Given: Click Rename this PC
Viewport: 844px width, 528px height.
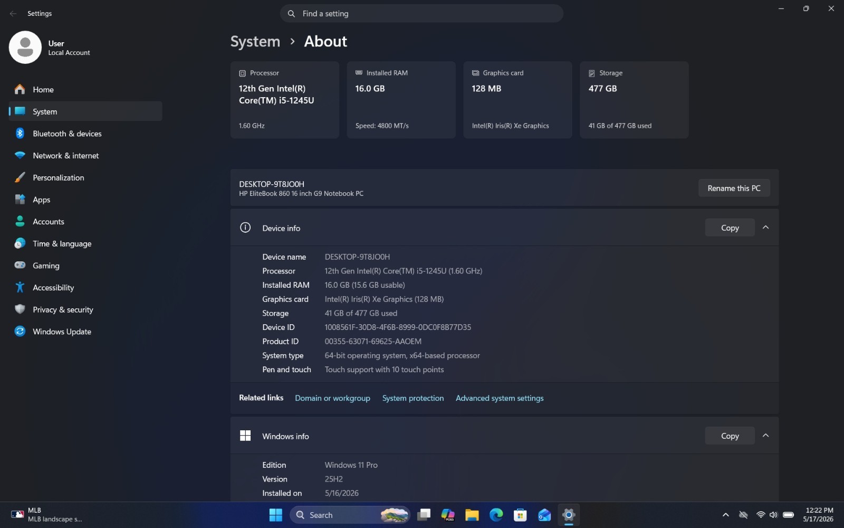Looking at the screenshot, I should pyautogui.click(x=734, y=188).
